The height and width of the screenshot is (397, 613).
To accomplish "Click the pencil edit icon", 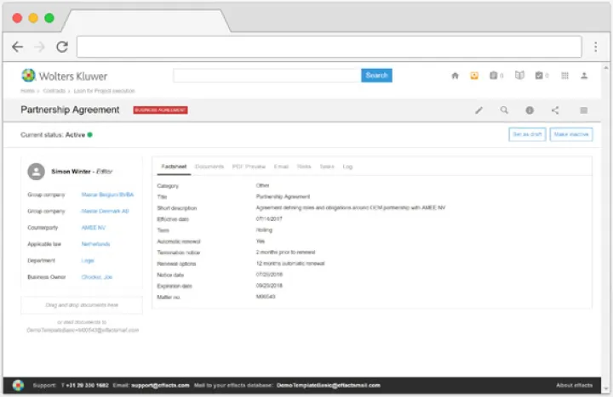I will pyautogui.click(x=478, y=110).
